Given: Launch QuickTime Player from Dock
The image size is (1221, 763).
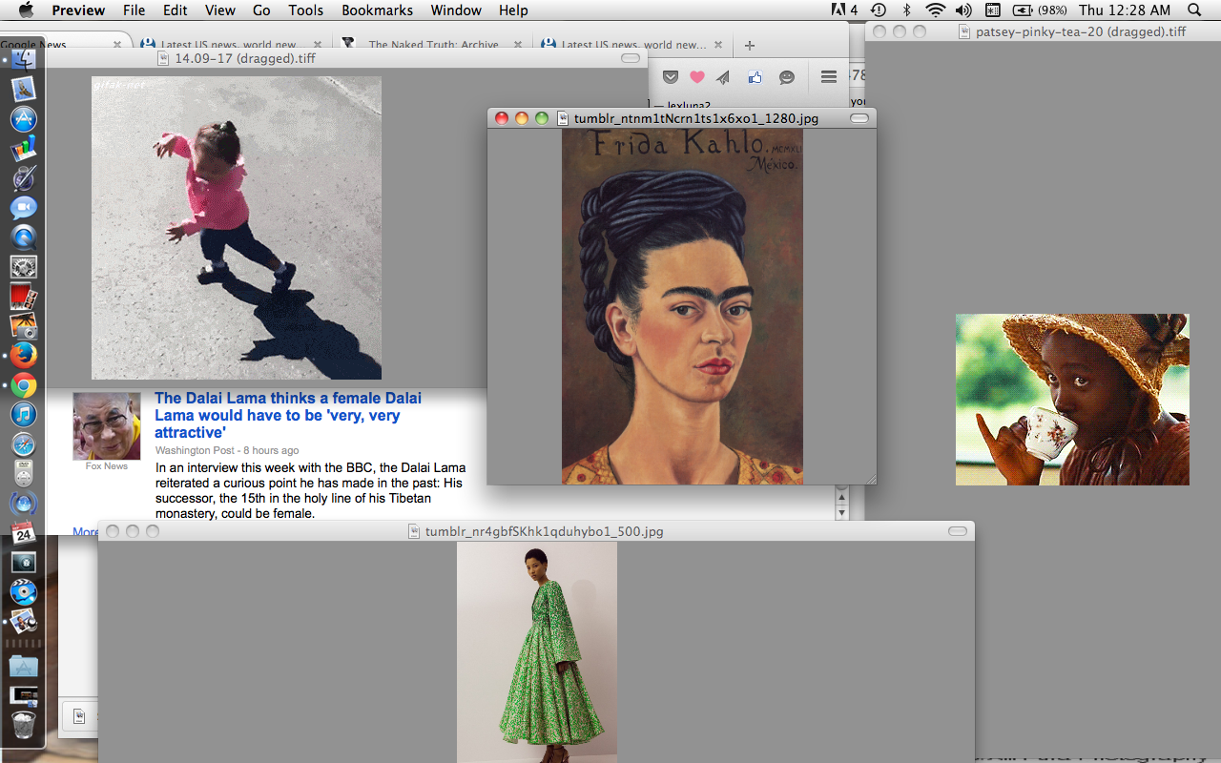Looking at the screenshot, I should (24, 237).
